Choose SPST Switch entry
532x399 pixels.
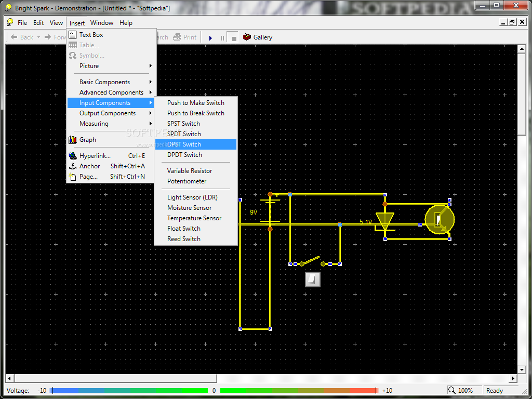coord(196,124)
